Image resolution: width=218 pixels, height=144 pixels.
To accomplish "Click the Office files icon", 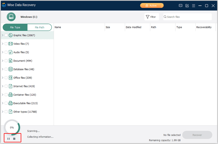I will (x=11, y=78).
